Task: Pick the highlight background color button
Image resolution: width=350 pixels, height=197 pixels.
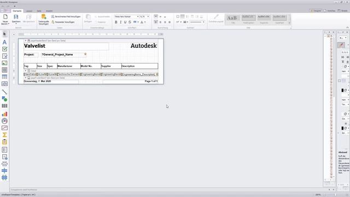Action: [x=135, y=22]
